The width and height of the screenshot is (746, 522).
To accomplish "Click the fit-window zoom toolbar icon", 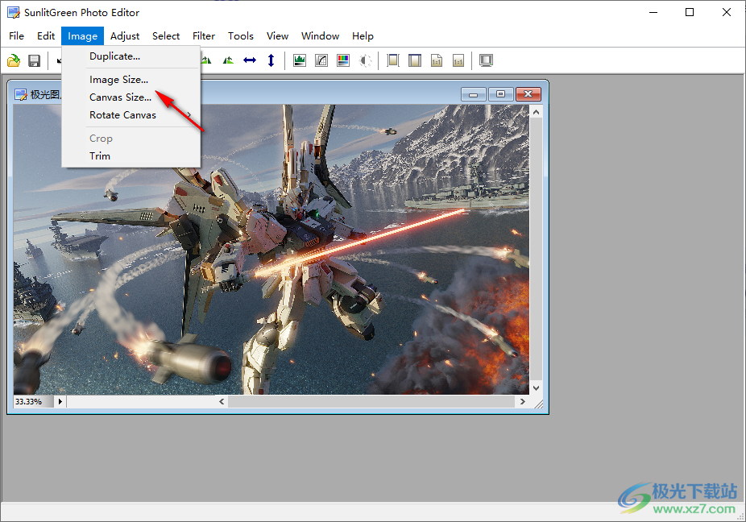I will click(415, 60).
